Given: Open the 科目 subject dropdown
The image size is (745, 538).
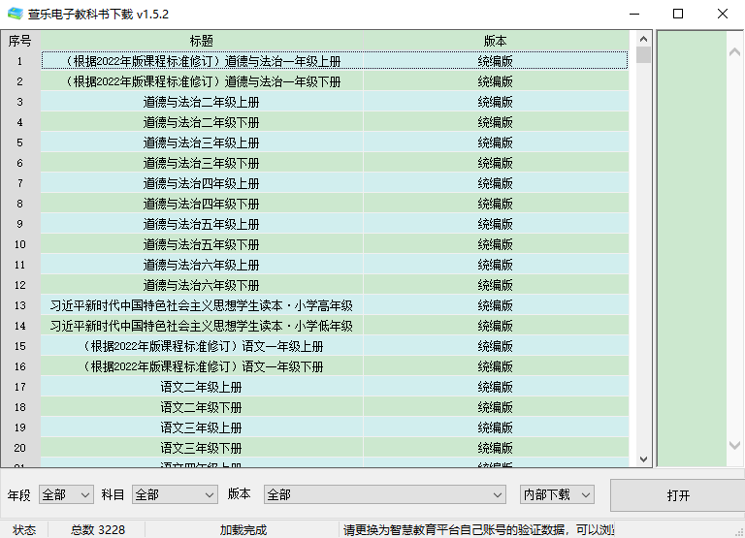Looking at the screenshot, I should pyautogui.click(x=175, y=494).
